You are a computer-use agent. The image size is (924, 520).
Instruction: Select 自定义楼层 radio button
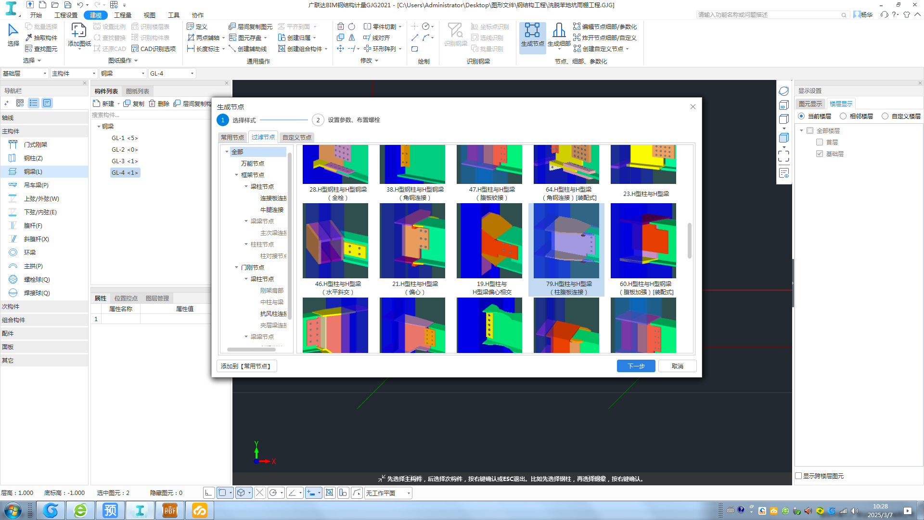click(x=885, y=116)
